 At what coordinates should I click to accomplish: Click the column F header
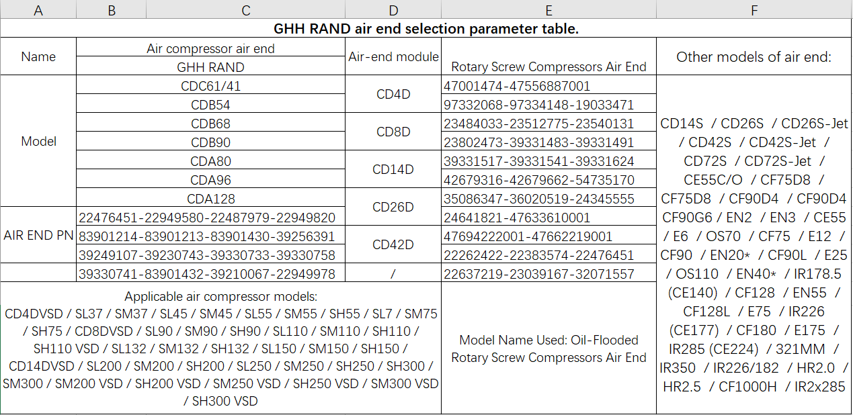click(x=754, y=10)
